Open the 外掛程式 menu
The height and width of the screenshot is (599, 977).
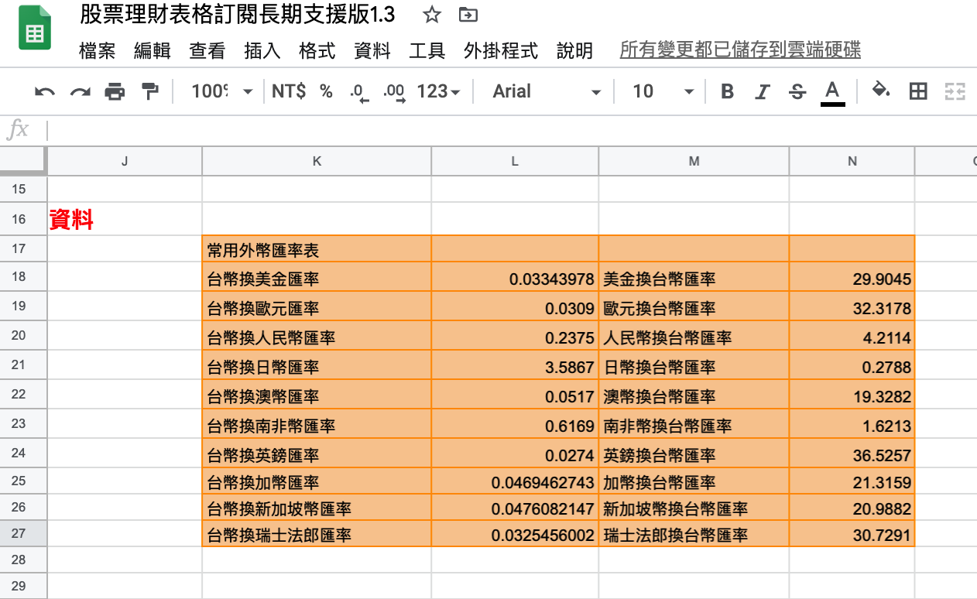(x=501, y=51)
